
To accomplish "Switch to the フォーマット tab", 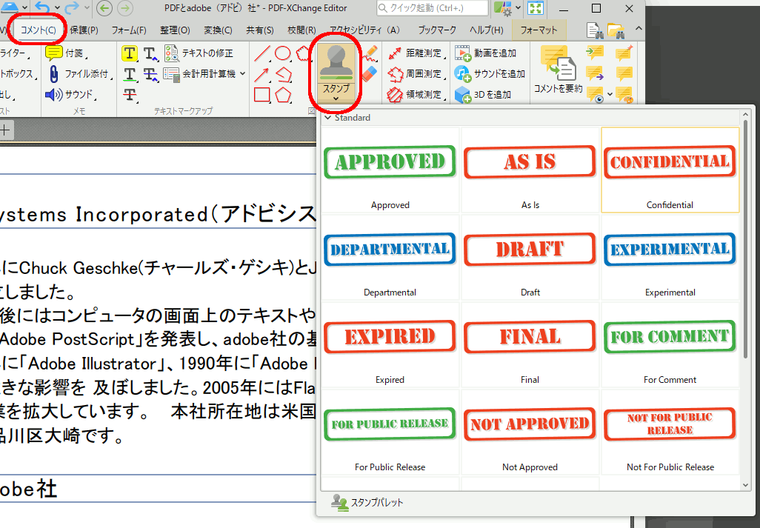I will click(x=539, y=30).
